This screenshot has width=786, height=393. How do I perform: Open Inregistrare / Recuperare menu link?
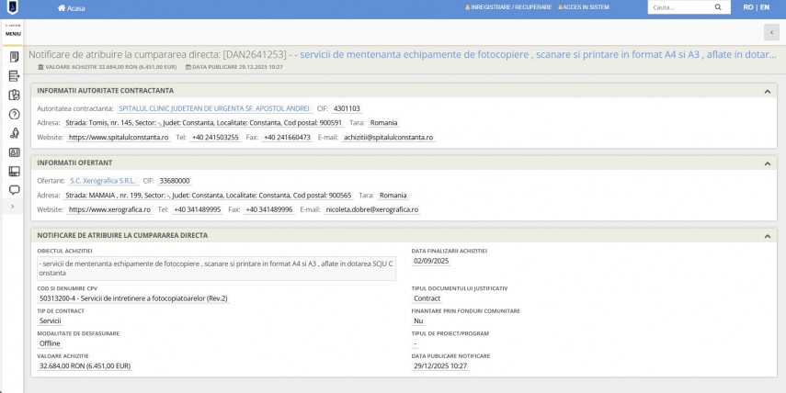pos(508,7)
